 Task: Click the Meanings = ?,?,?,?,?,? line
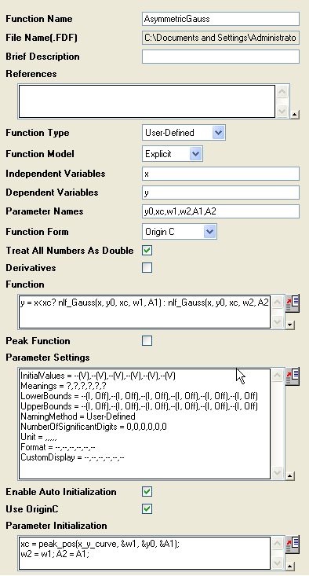(x=64, y=386)
